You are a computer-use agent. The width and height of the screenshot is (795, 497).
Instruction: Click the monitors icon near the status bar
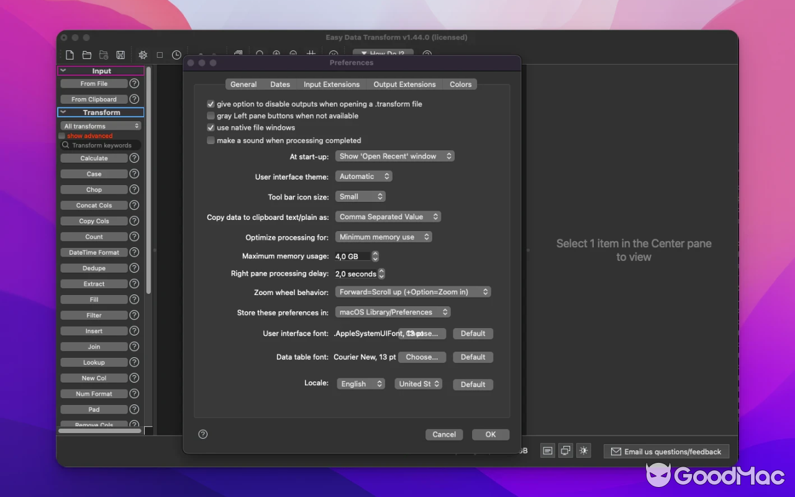click(x=565, y=450)
